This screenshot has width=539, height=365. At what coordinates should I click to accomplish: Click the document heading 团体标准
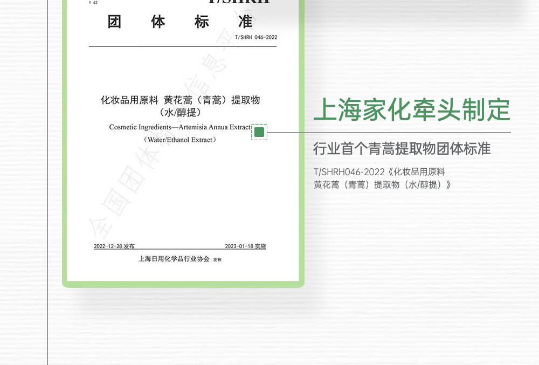click(180, 22)
